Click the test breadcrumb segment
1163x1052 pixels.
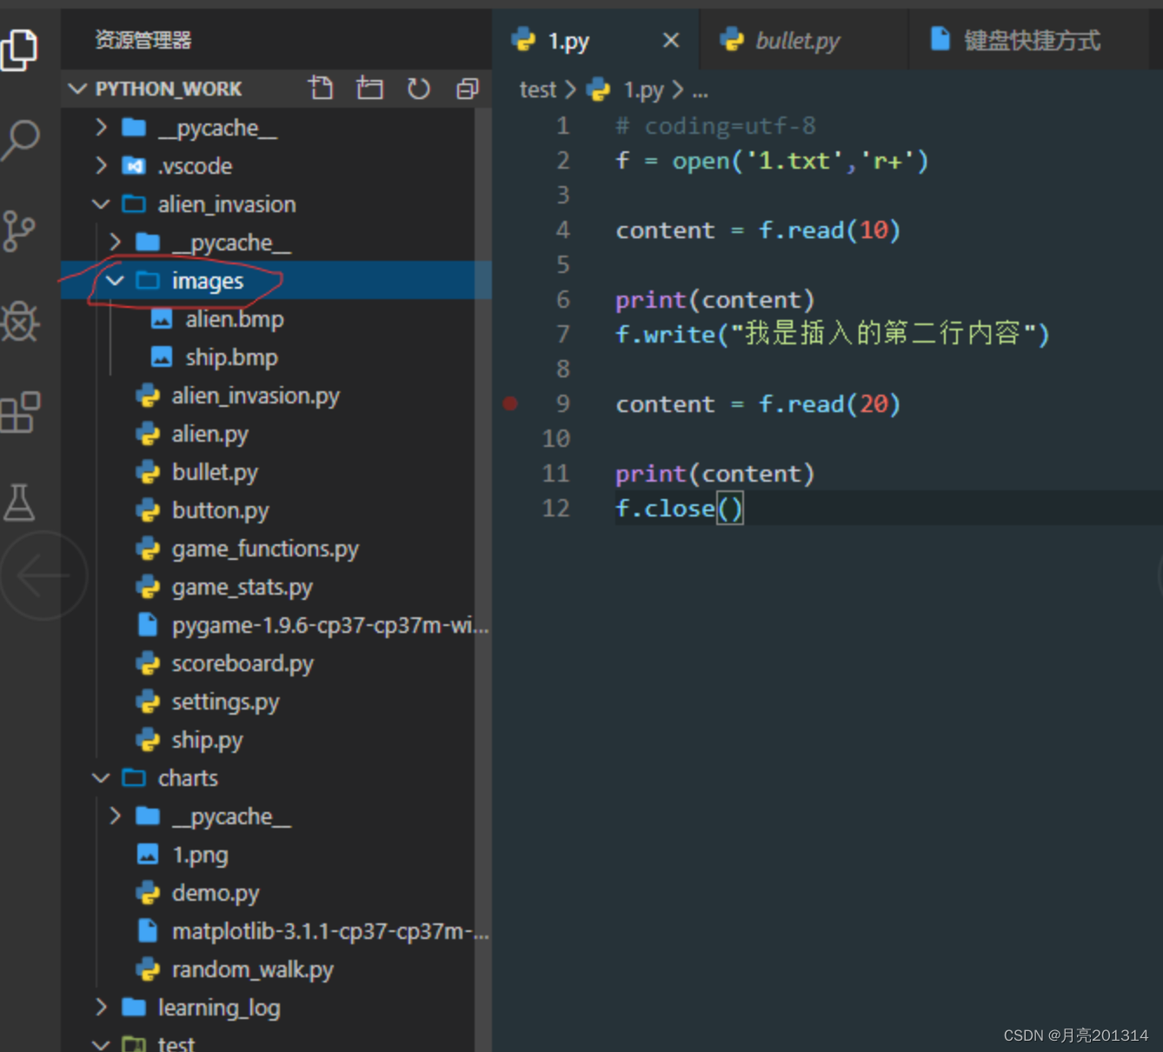pyautogui.click(x=537, y=90)
